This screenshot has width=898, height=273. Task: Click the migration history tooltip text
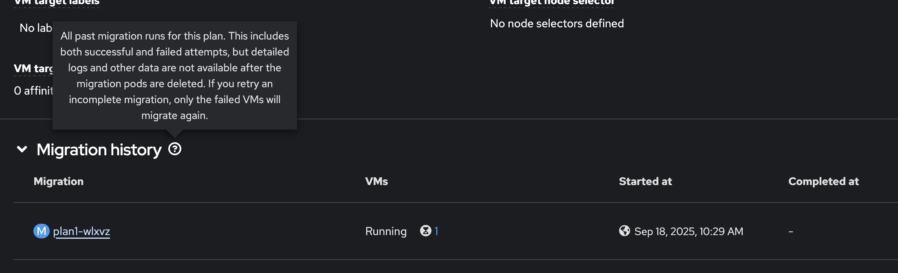point(175,75)
